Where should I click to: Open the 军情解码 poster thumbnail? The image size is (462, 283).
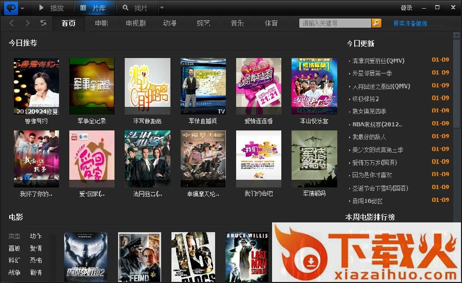(314, 159)
